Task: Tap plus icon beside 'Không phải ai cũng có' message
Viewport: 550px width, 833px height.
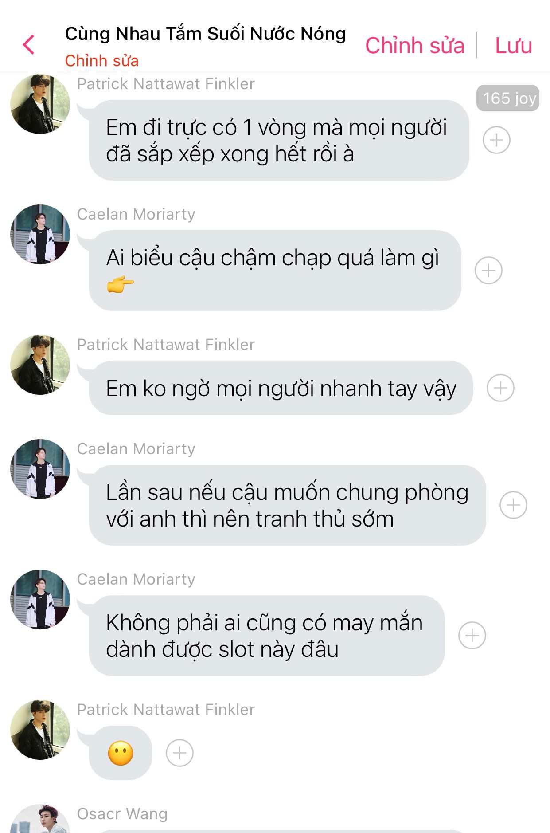Action: [472, 636]
